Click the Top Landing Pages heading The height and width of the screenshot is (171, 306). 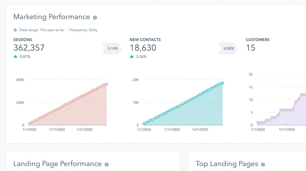click(227, 164)
